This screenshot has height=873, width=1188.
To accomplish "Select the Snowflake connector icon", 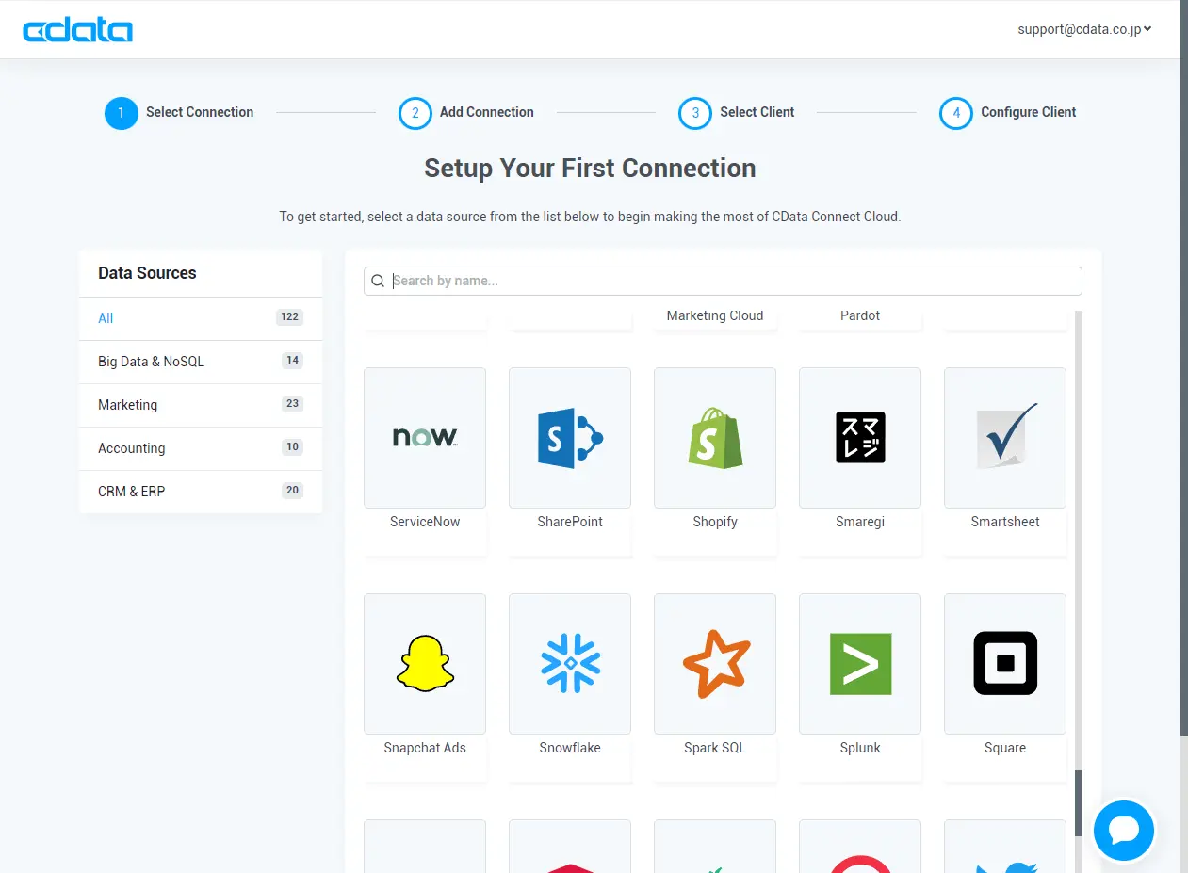I will [x=570, y=663].
